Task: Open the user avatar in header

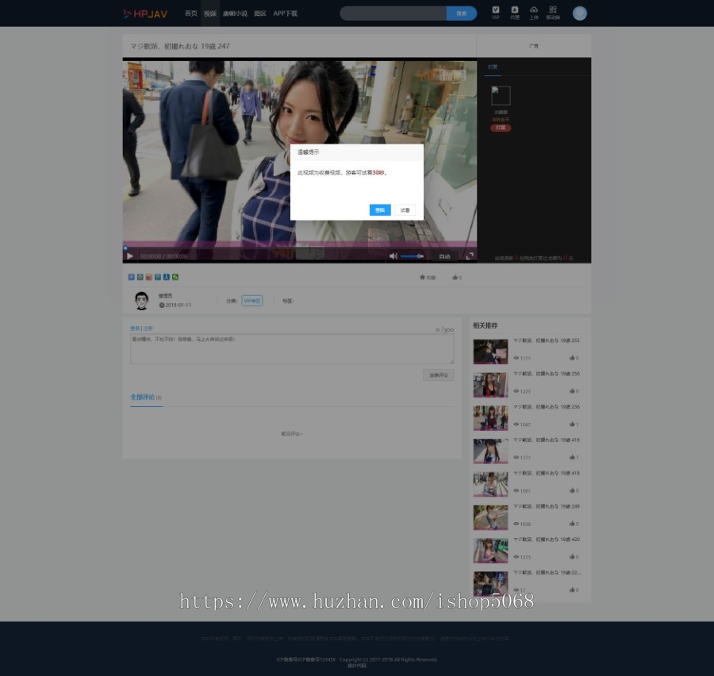Action: tap(580, 13)
